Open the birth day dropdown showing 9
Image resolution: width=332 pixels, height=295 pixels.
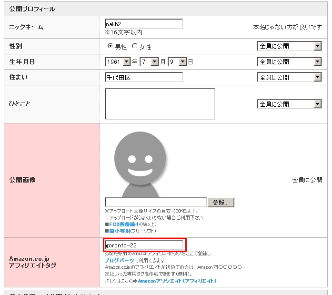click(177, 61)
